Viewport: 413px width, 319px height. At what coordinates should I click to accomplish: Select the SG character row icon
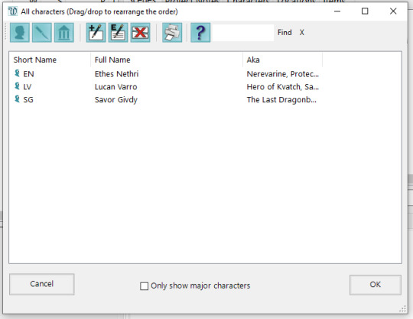tap(17, 98)
